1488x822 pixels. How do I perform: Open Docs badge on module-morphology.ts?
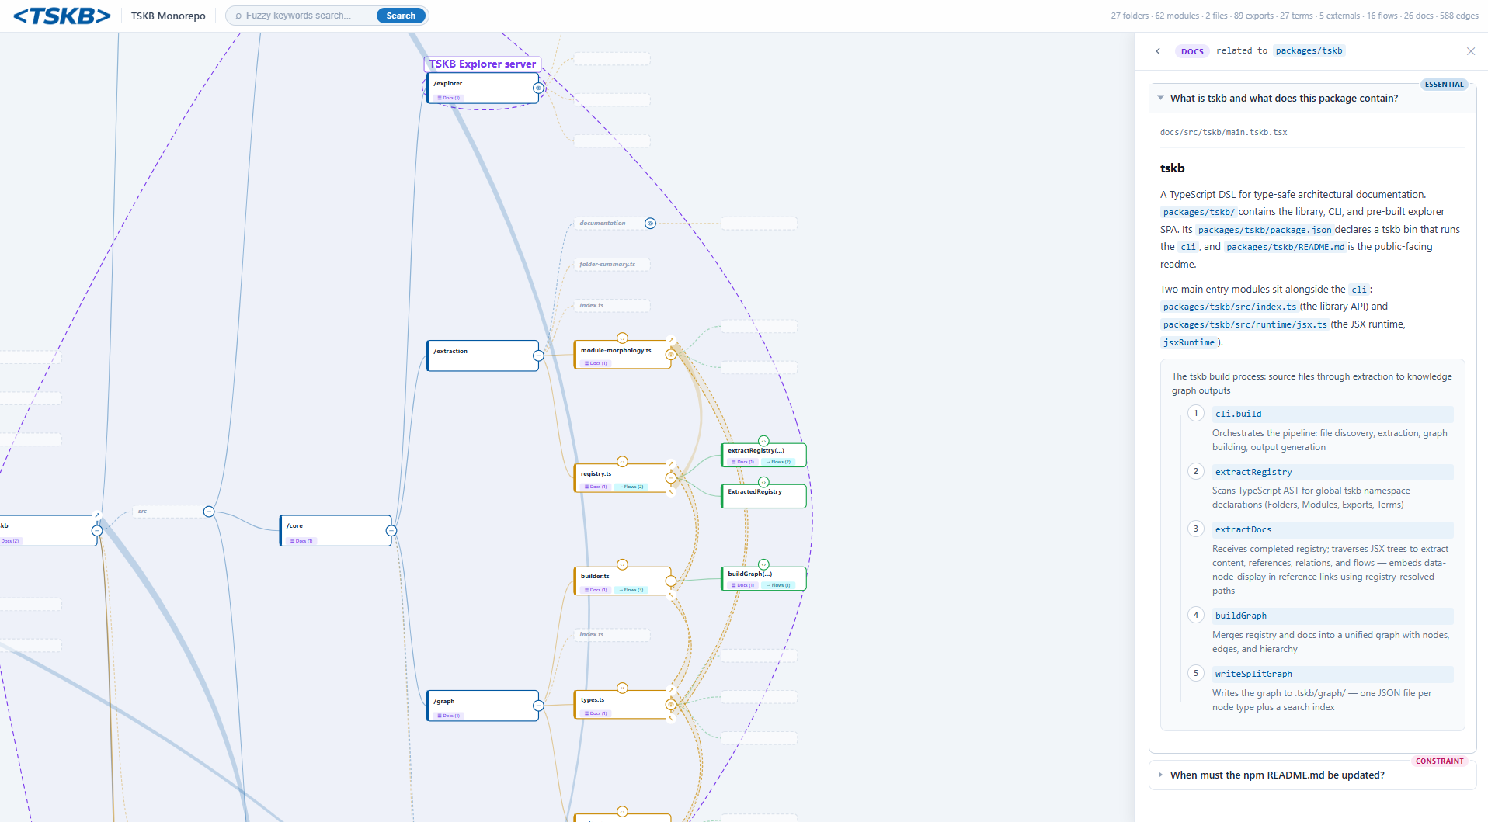click(596, 363)
